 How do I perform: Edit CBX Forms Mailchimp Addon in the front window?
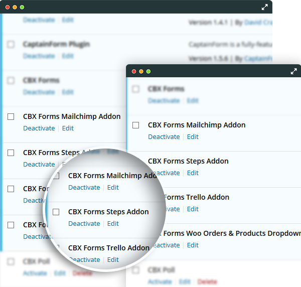pyautogui.click(x=193, y=136)
